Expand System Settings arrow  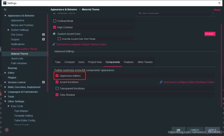tap(8, 30)
